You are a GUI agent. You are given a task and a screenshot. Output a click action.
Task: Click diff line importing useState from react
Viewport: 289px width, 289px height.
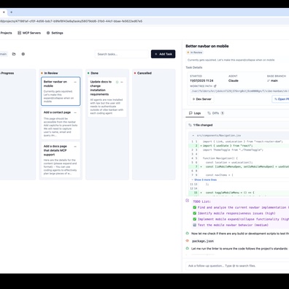[239, 146]
